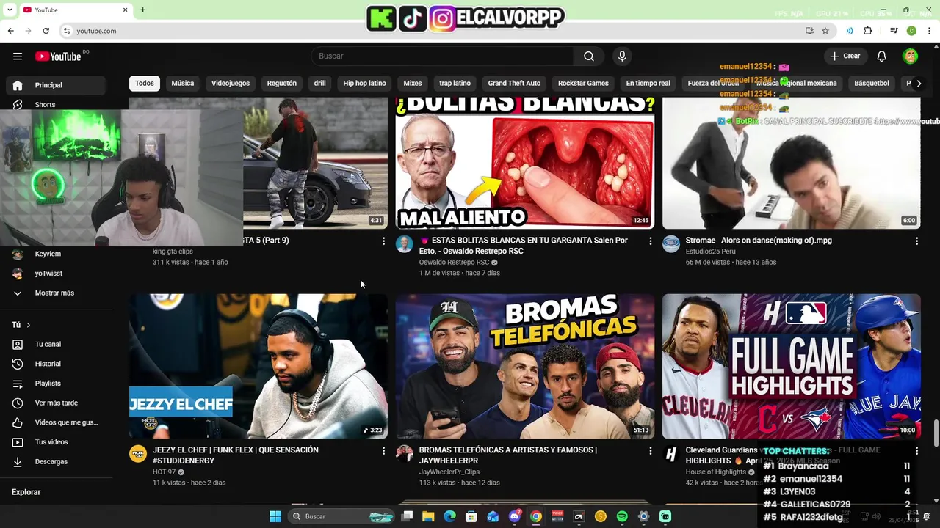Focus the Buscar search field
Screen dimensions: 940x528
tap(443, 56)
